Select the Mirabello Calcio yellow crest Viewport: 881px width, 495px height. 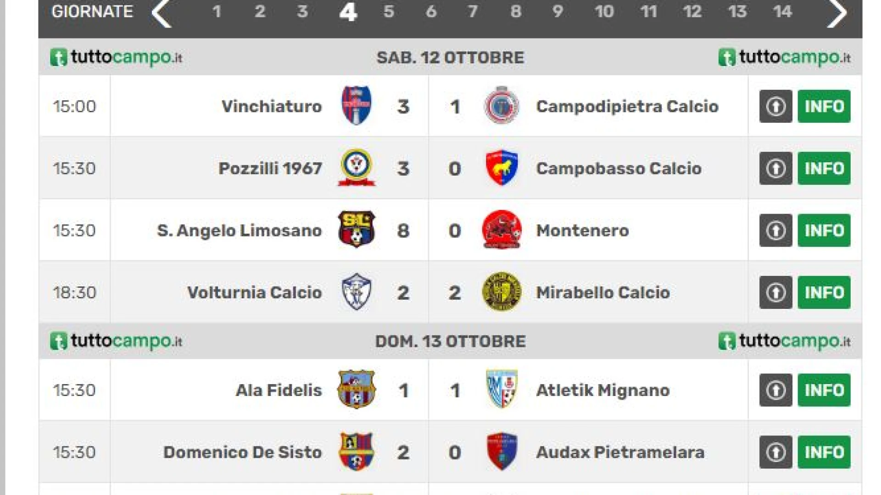[502, 291]
